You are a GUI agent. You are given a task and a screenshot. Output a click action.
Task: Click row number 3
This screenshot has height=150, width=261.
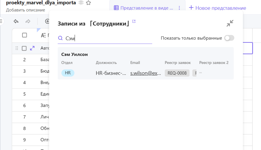[24, 71]
